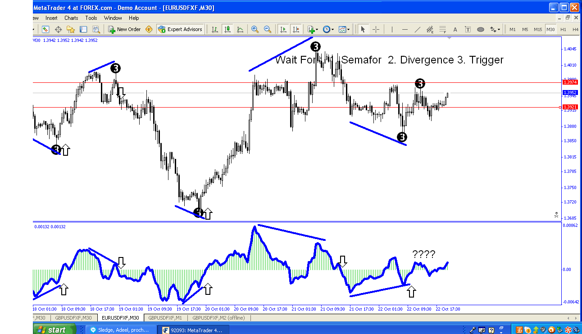Click the New Order button
Image resolution: width=582 pixels, height=334 pixels.
(124, 29)
